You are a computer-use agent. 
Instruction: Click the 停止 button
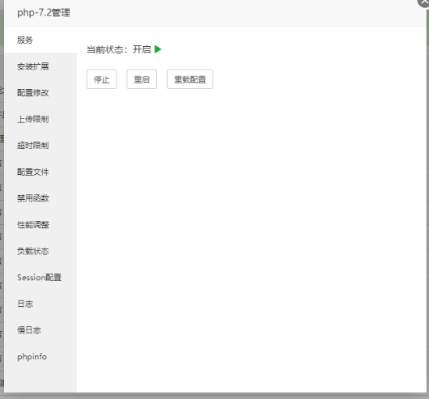click(102, 80)
